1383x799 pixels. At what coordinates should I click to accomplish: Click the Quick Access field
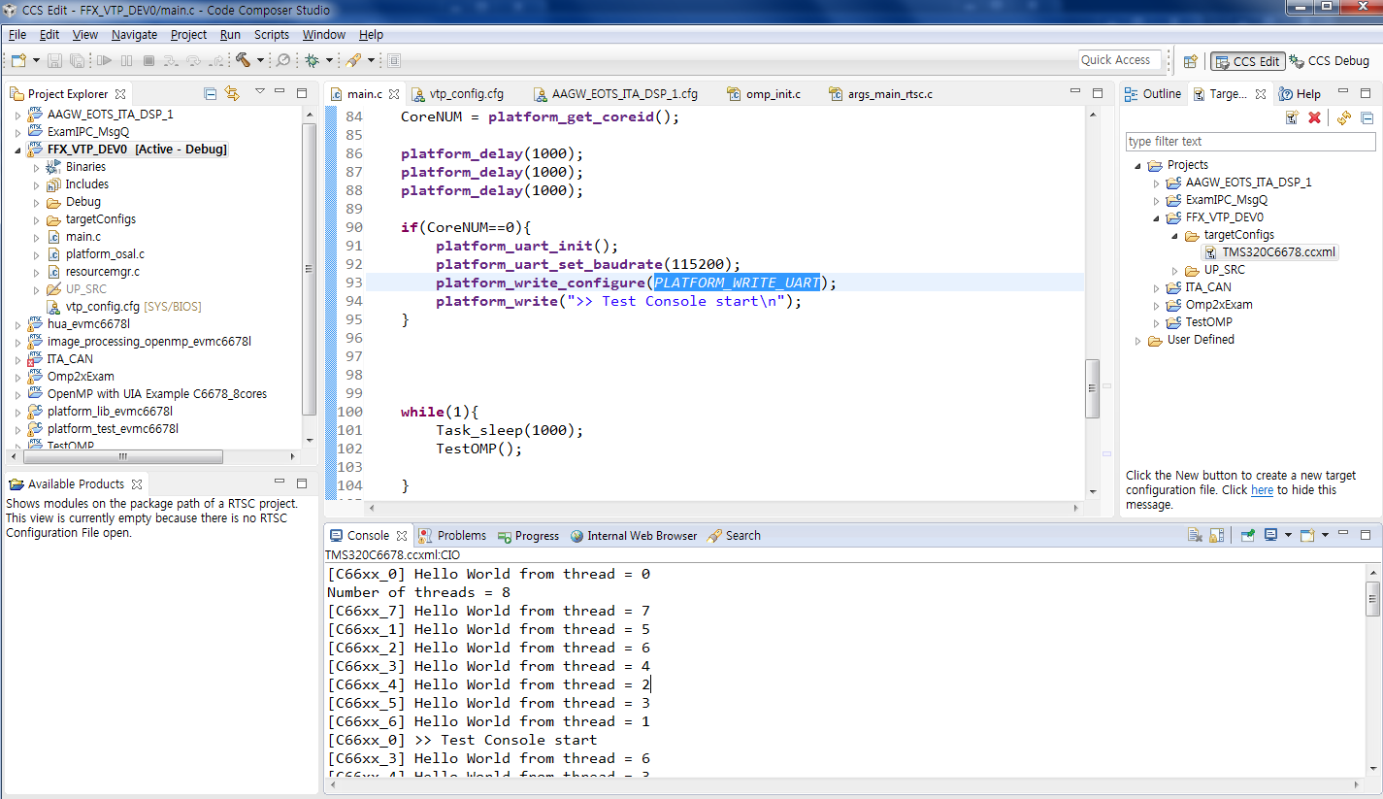(1120, 60)
